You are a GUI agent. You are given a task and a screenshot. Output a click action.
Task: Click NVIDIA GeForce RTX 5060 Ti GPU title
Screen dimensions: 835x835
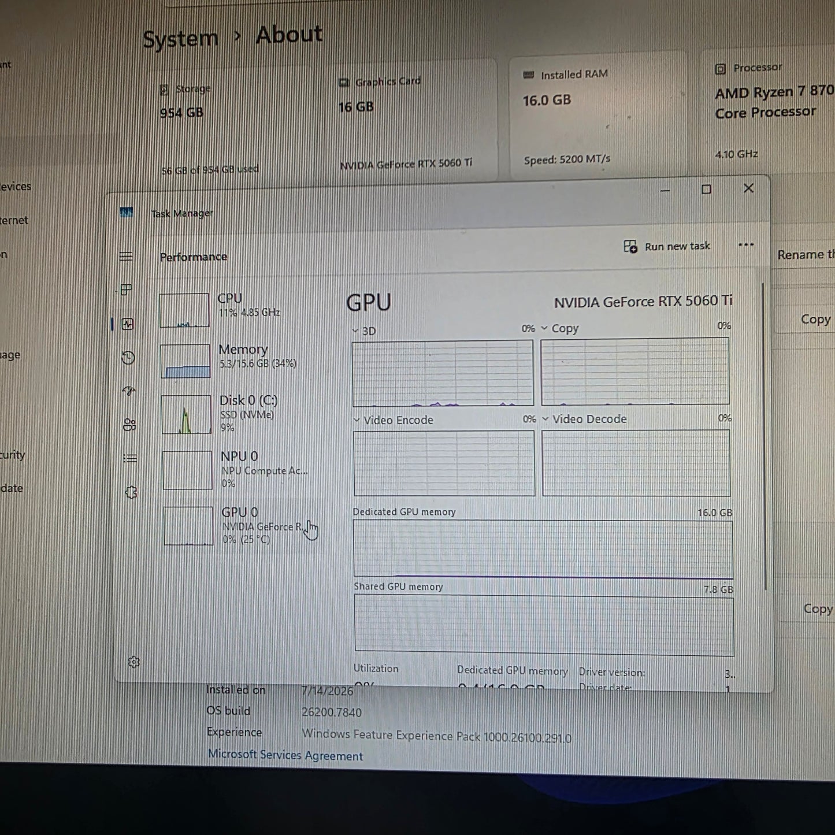pyautogui.click(x=643, y=302)
